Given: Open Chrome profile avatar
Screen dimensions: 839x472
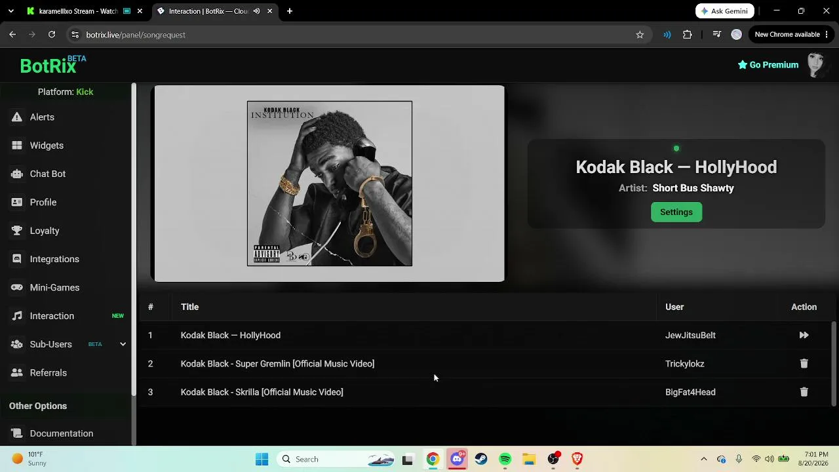Looking at the screenshot, I should 736,35.
